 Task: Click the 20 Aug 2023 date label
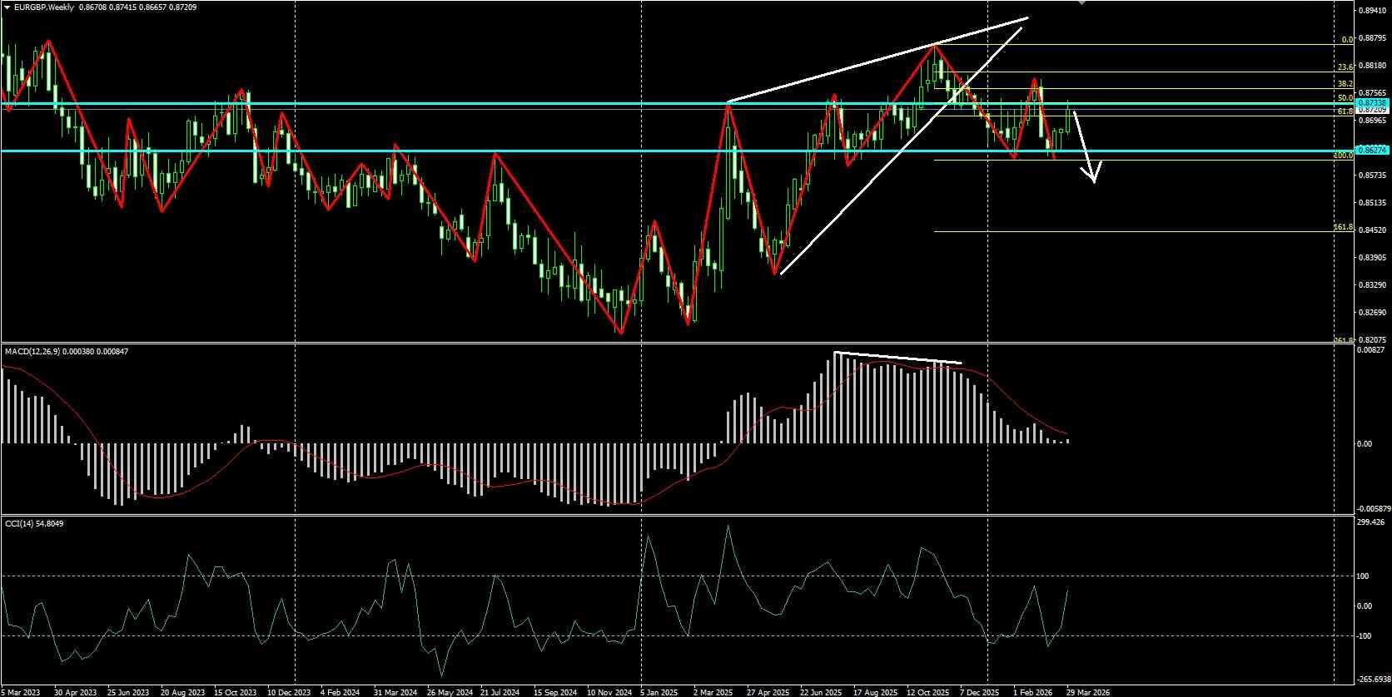tap(182, 692)
